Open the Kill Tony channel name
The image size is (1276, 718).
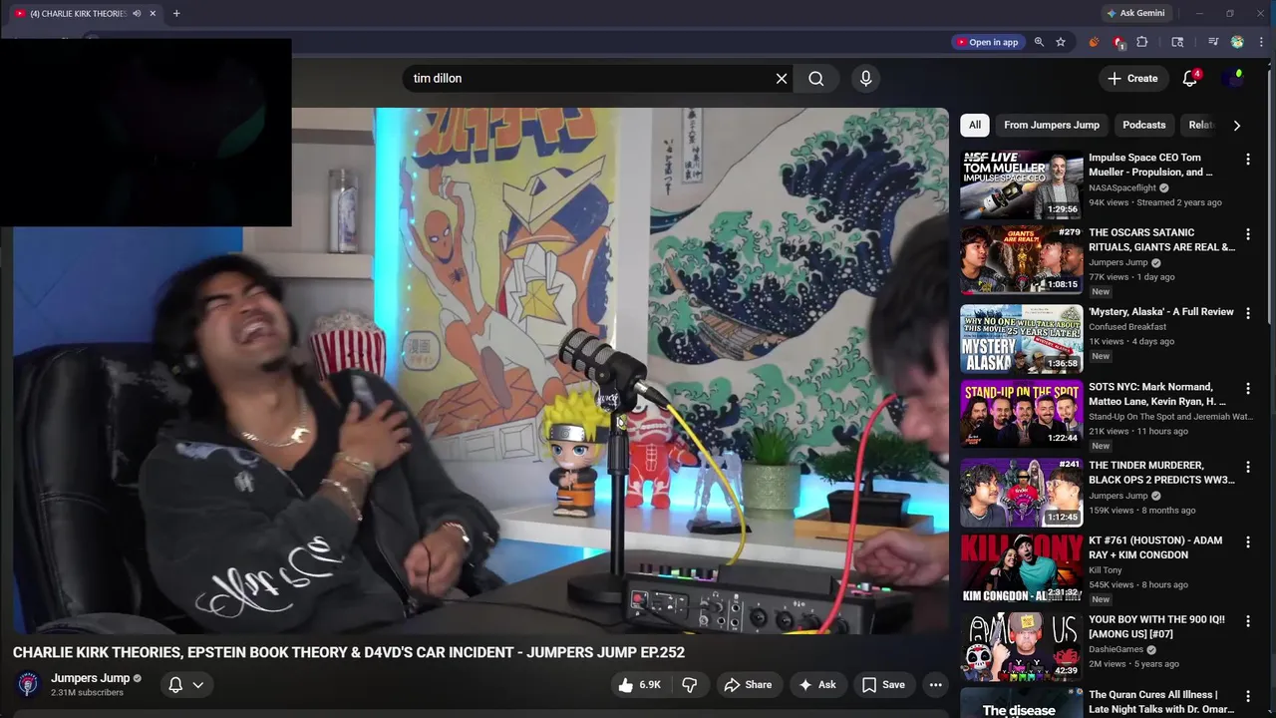pos(1106,570)
